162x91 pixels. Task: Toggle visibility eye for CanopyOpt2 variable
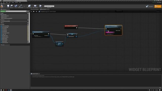point(28,30)
